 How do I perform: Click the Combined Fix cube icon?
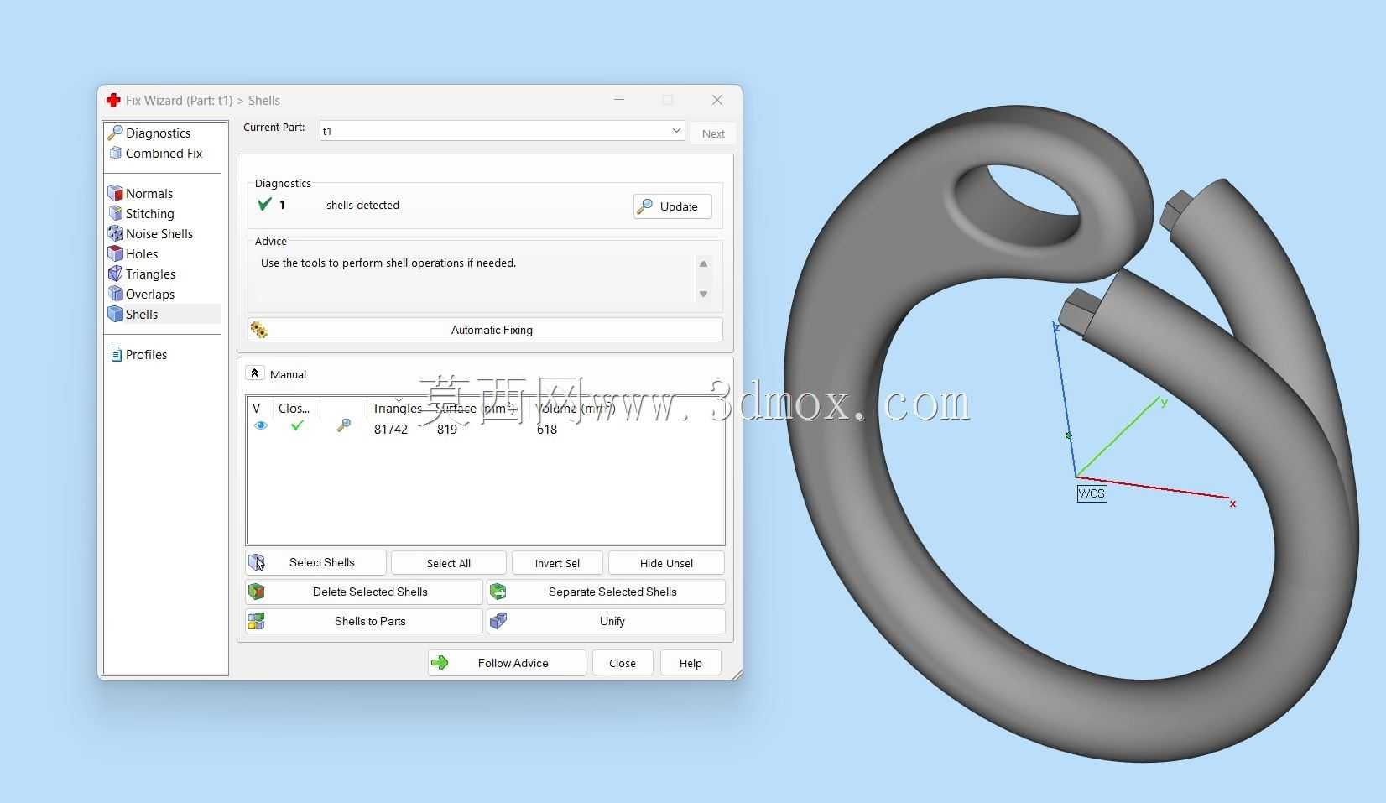116,153
